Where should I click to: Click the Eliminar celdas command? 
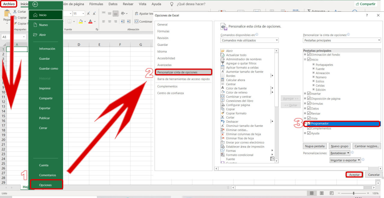236,130
